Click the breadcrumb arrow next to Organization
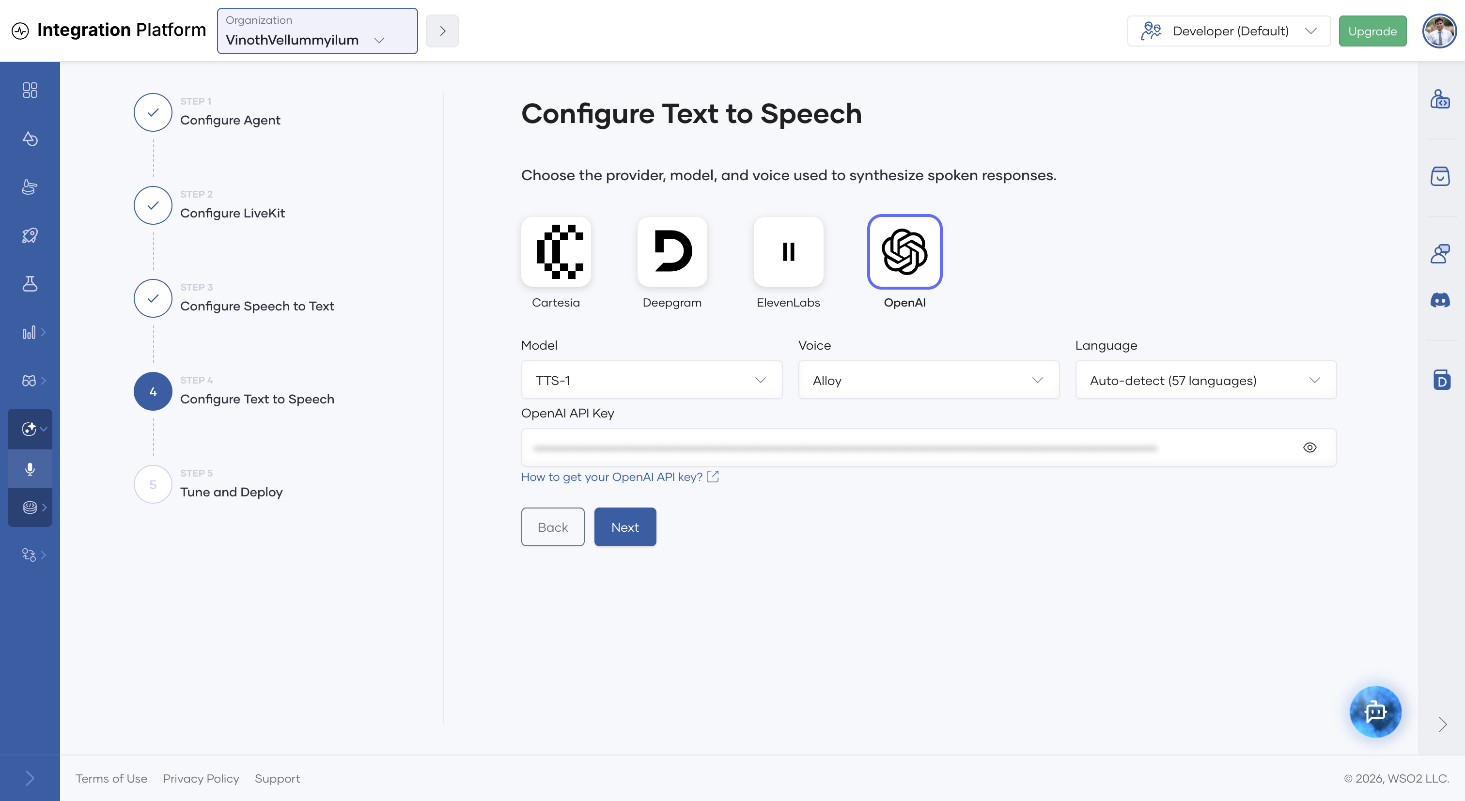1465x801 pixels. point(442,31)
